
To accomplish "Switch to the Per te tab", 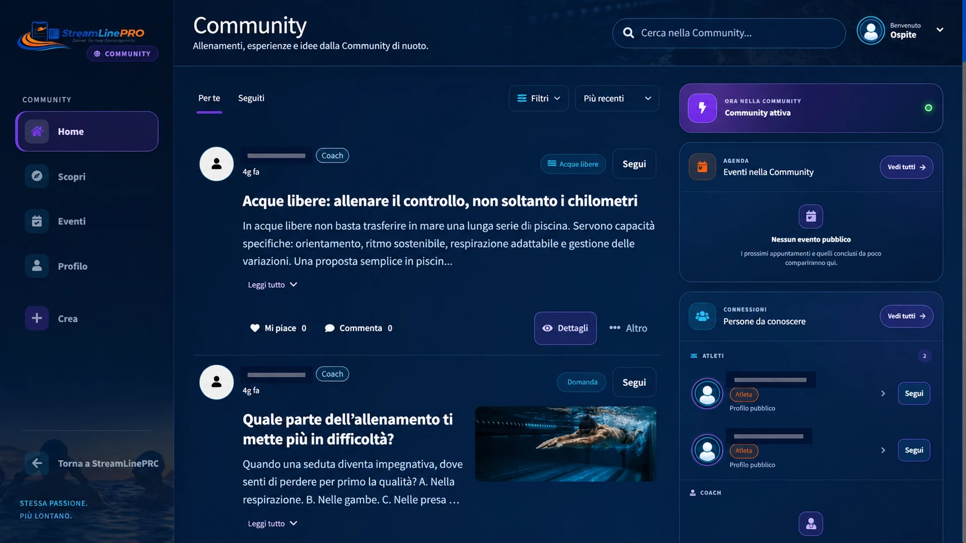I will tap(209, 98).
